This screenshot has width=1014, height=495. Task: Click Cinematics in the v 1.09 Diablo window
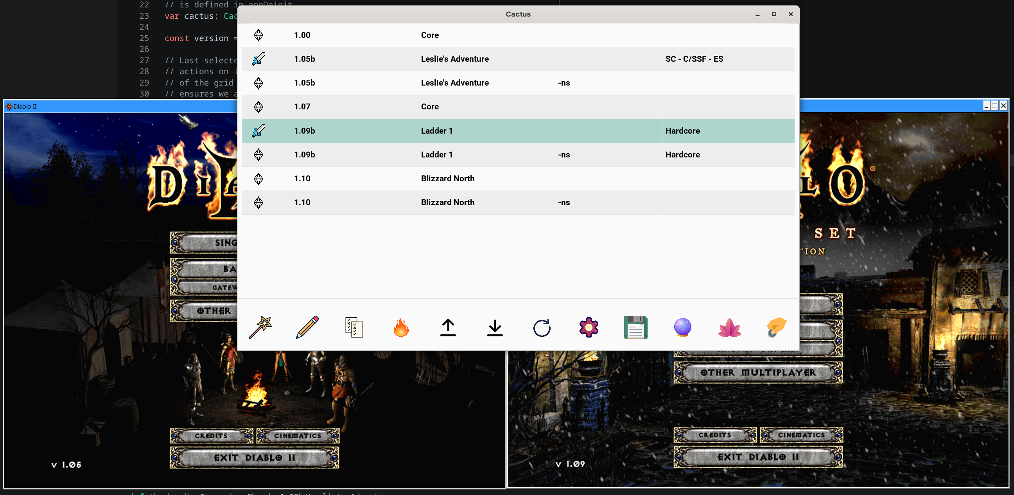click(801, 435)
